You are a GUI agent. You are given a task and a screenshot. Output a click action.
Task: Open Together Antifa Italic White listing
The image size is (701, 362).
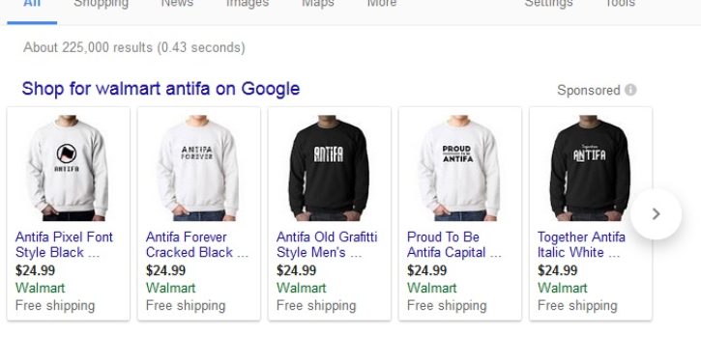click(581, 244)
